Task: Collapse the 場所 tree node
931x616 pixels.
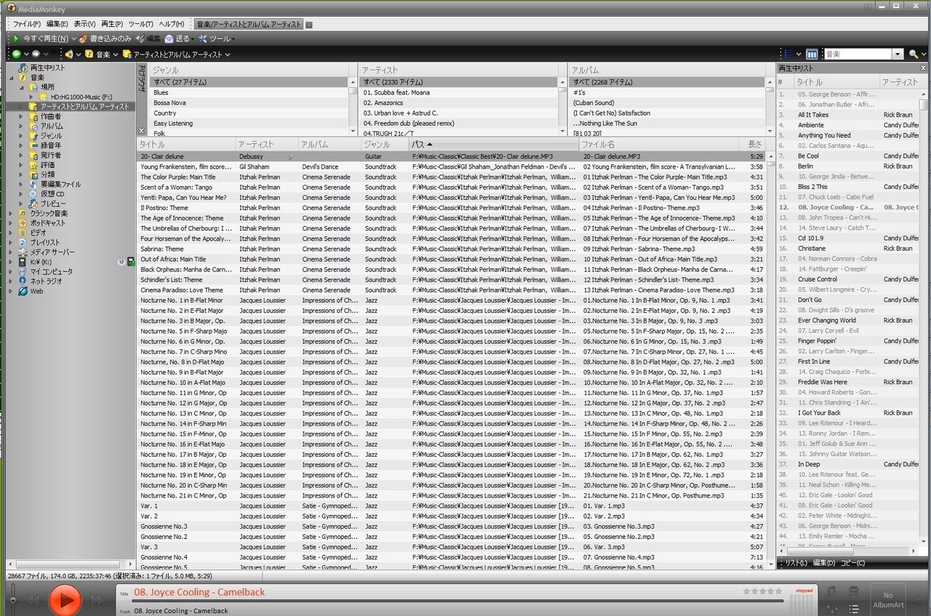Action: (21, 87)
